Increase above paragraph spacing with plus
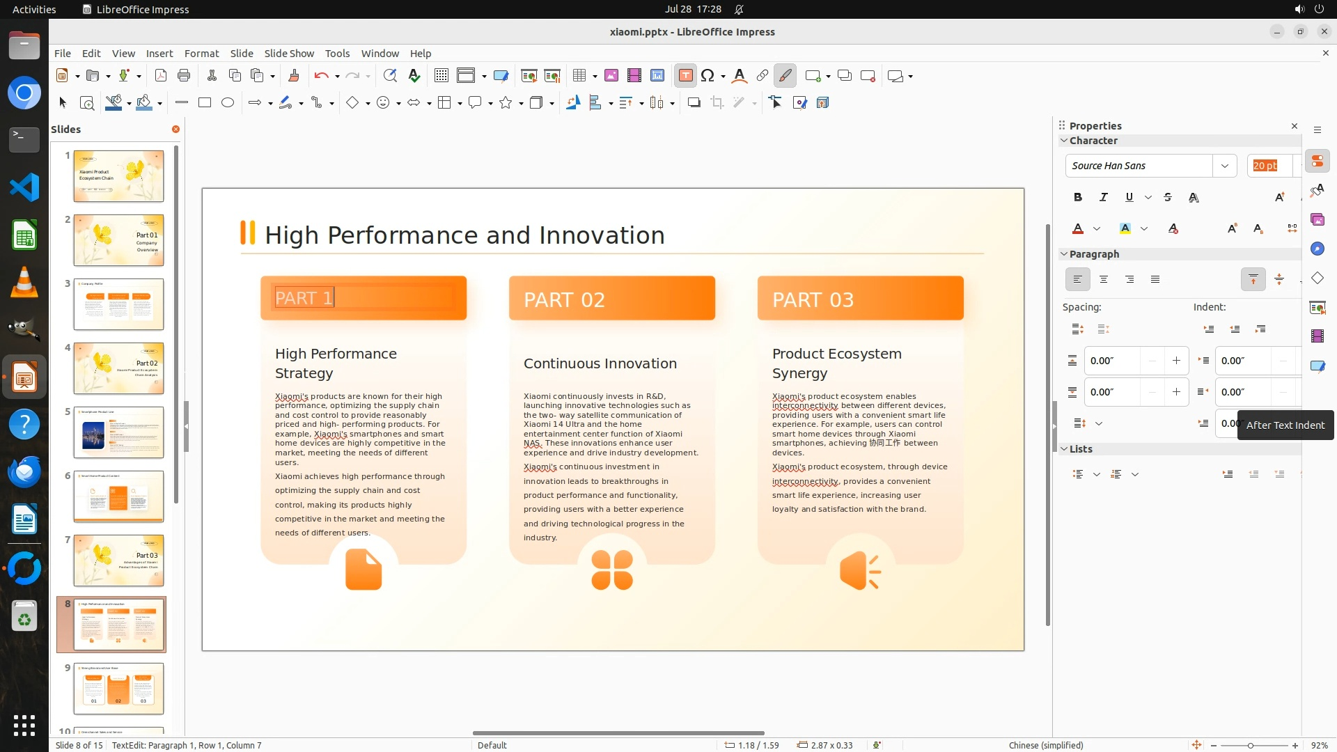Viewport: 1337px width, 752px height. point(1176,361)
